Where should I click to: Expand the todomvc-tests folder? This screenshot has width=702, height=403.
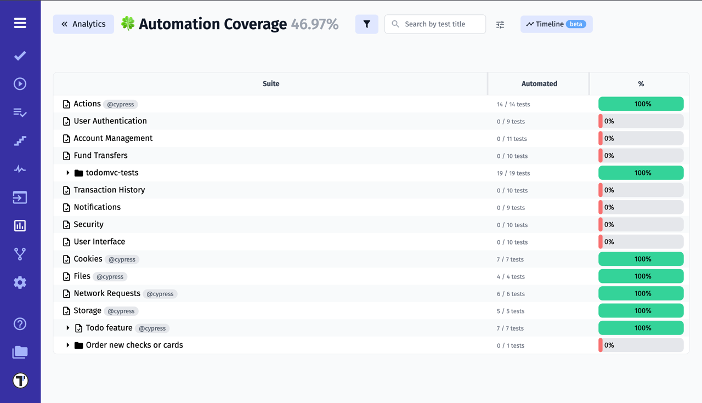67,172
